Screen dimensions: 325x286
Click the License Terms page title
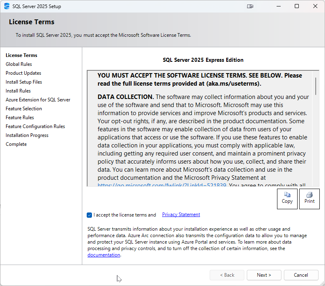31,22
